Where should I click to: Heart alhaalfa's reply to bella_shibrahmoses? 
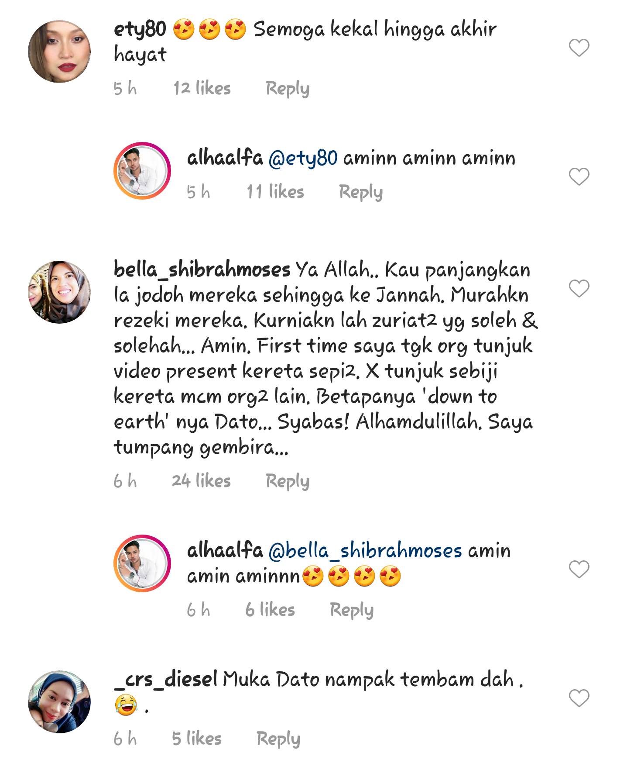pos(579,569)
